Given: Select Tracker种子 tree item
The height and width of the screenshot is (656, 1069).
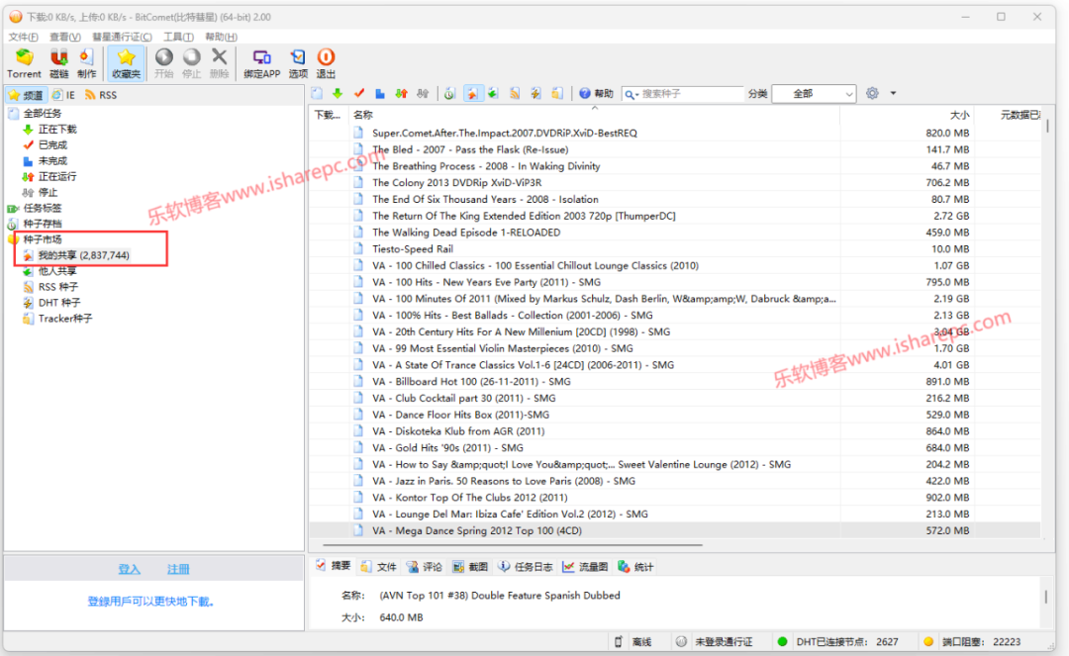Looking at the screenshot, I should point(64,319).
